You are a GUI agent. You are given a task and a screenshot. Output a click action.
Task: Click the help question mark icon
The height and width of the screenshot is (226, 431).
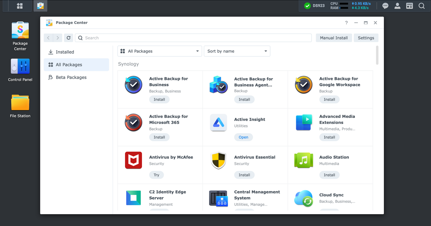click(x=346, y=23)
